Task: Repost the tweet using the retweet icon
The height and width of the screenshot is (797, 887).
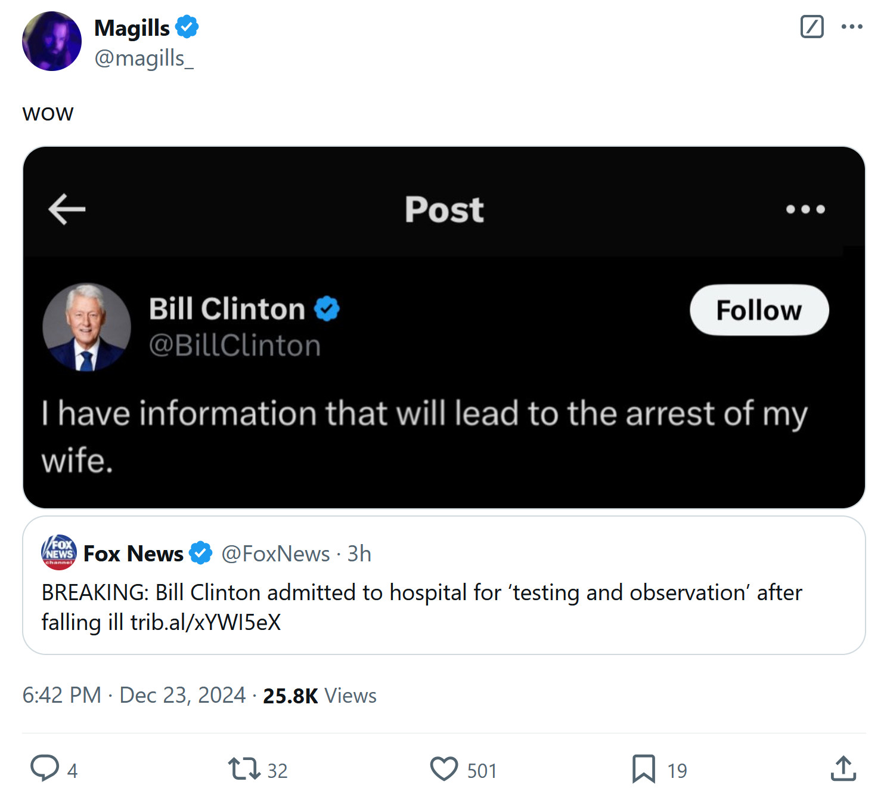Action: tap(244, 768)
